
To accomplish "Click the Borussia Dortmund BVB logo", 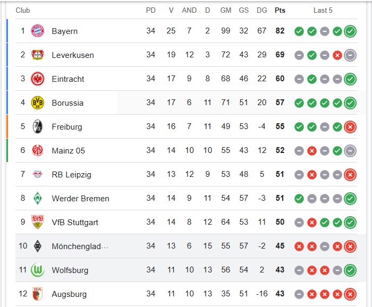I will (x=38, y=103).
